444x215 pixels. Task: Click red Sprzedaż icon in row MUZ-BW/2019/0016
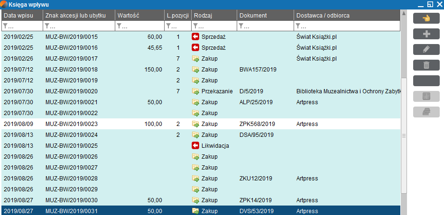tap(195, 47)
